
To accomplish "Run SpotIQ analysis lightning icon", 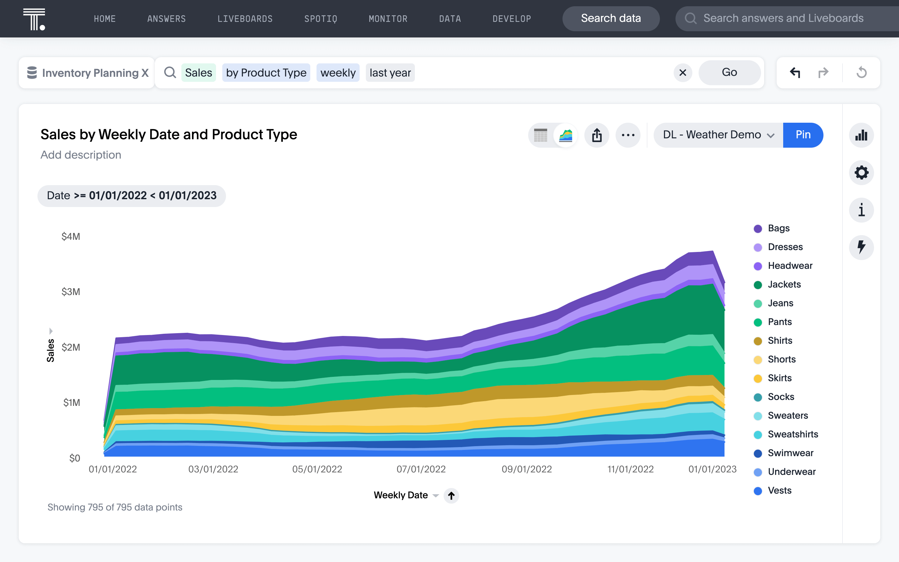I will tap(861, 247).
